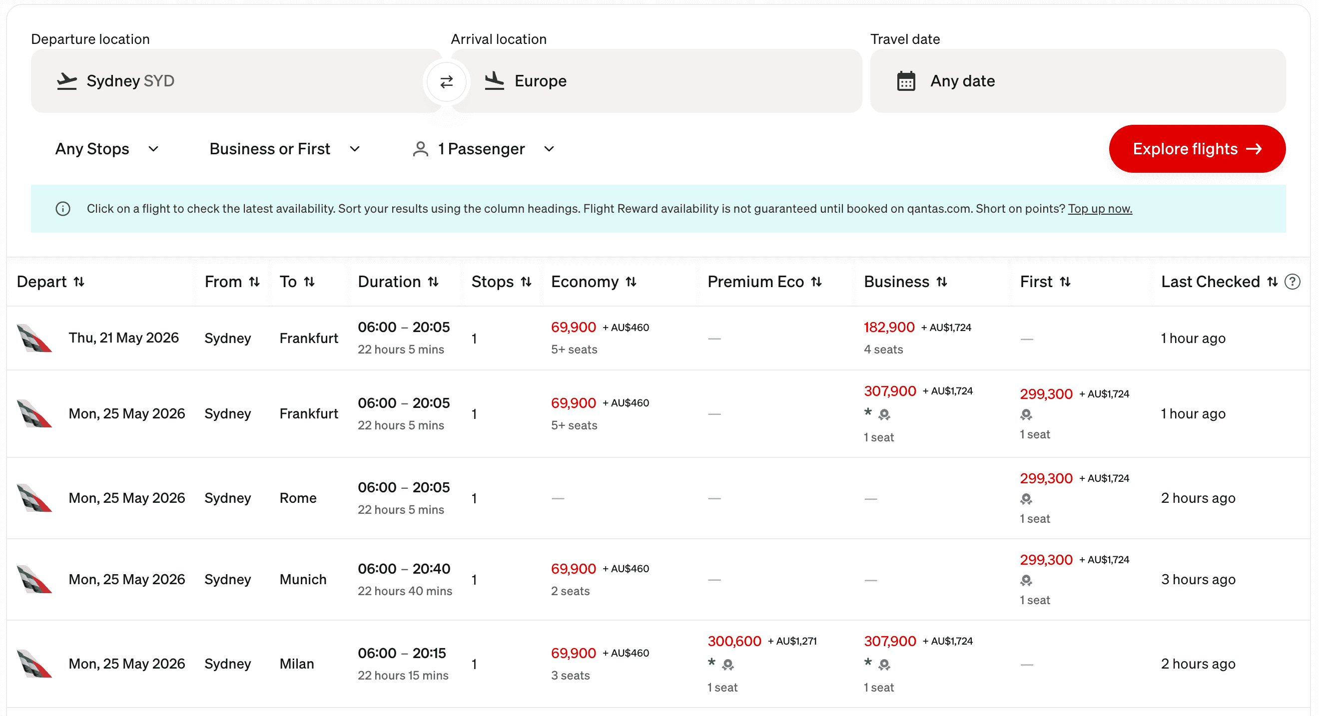Click award badge under Mon Frankfurt Business 307,900
The width and height of the screenshot is (1319, 716).
click(884, 414)
